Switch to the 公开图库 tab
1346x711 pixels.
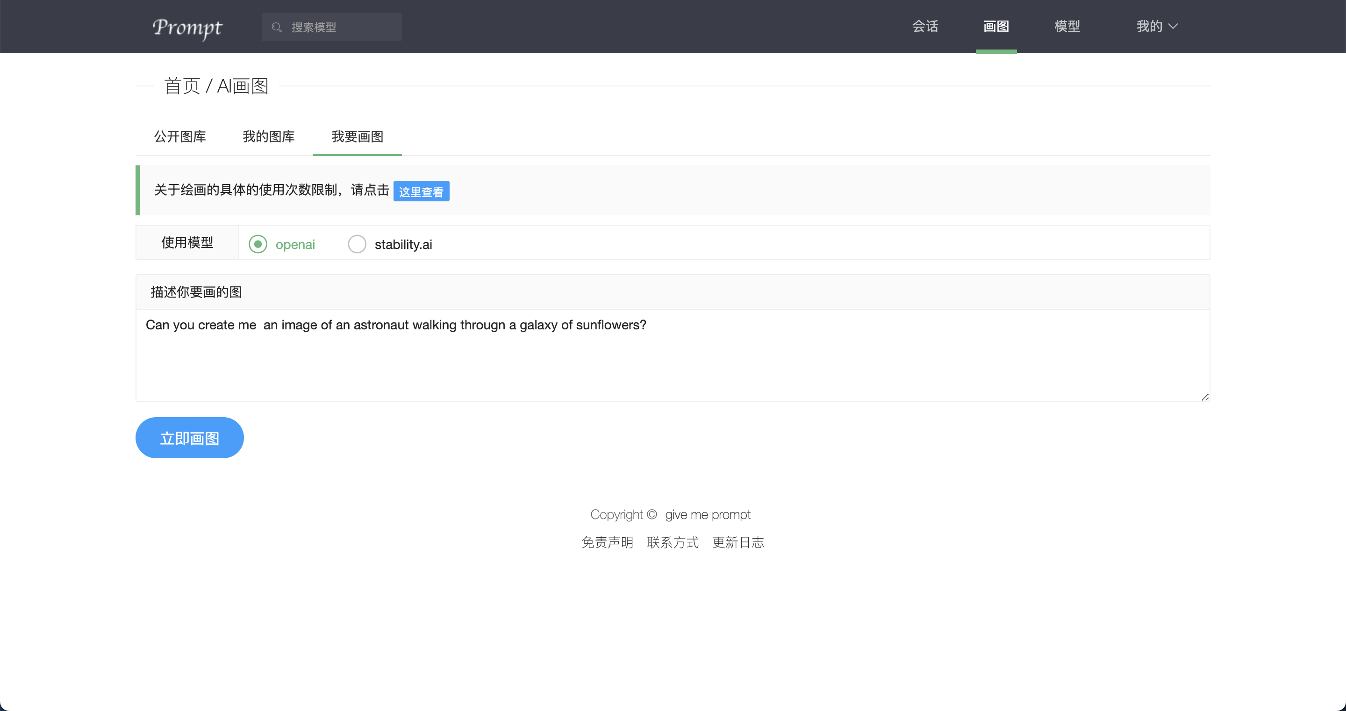pyautogui.click(x=180, y=136)
